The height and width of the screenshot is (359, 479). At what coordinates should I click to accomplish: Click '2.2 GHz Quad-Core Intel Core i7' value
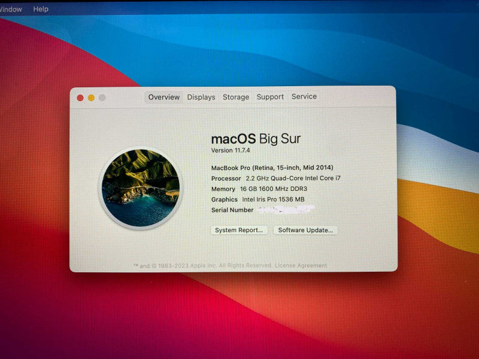click(x=293, y=178)
